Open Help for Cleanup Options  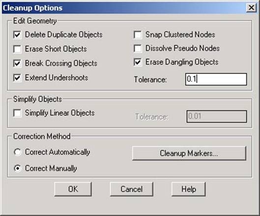[x=189, y=189]
